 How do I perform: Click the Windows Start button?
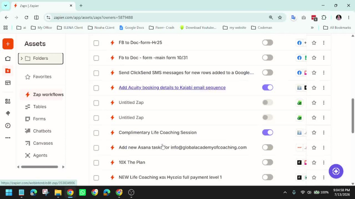click(9, 192)
